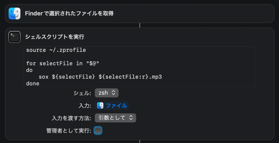Toggle the 管理者として実行 checkbox
Viewport: 279px width, 143px height.
[98, 131]
